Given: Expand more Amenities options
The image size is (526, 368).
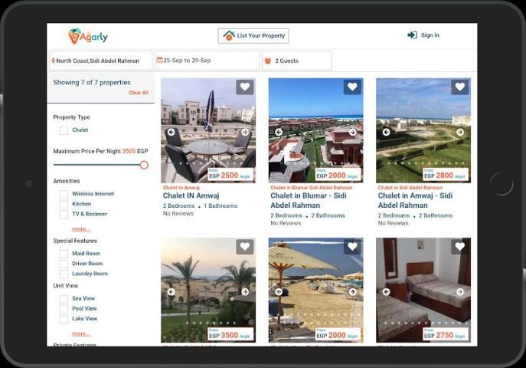Looking at the screenshot, I should tap(81, 229).
